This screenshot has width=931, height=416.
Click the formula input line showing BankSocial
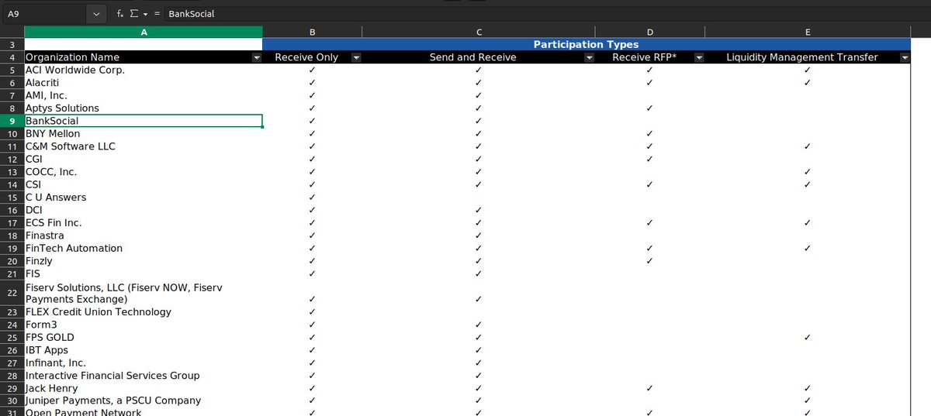[x=546, y=14]
